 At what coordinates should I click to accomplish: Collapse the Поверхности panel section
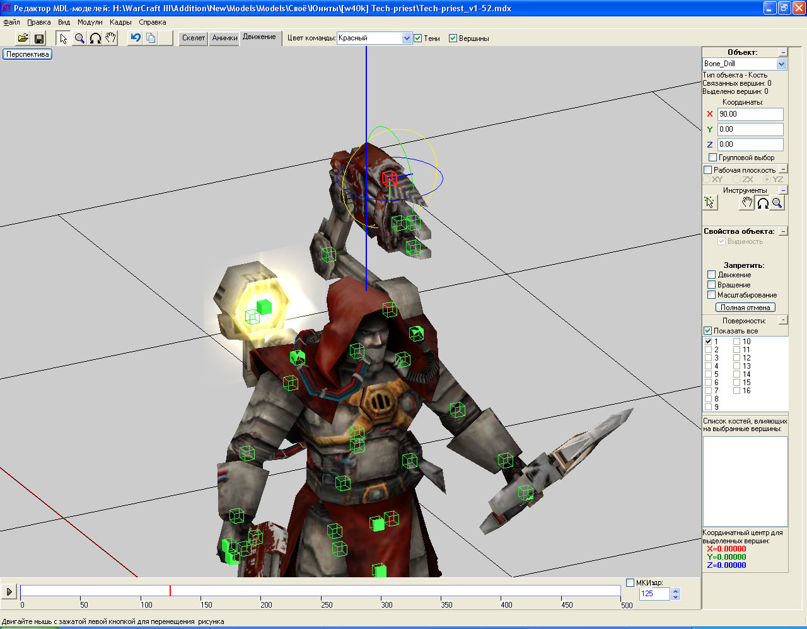[783, 320]
